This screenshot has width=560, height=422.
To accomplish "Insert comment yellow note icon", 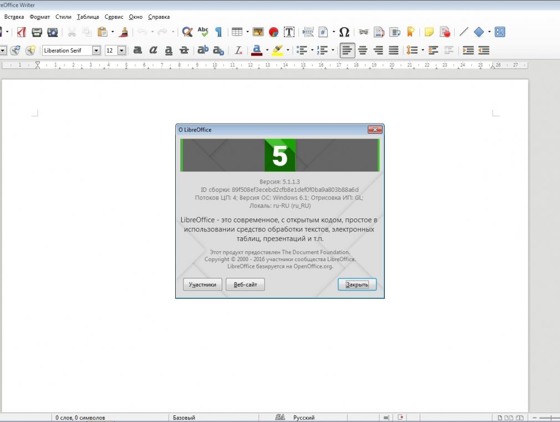I will point(429,32).
